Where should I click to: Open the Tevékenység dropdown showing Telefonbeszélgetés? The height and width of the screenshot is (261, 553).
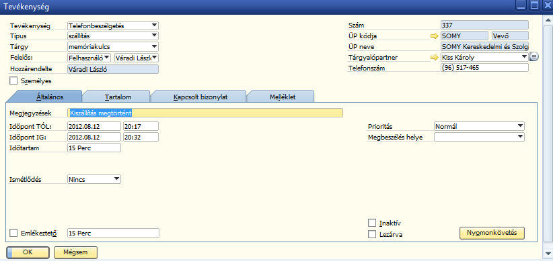[113, 25]
